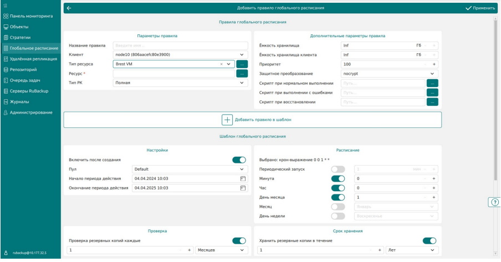
Task: Open the help question mark icon
Action: pos(494,202)
